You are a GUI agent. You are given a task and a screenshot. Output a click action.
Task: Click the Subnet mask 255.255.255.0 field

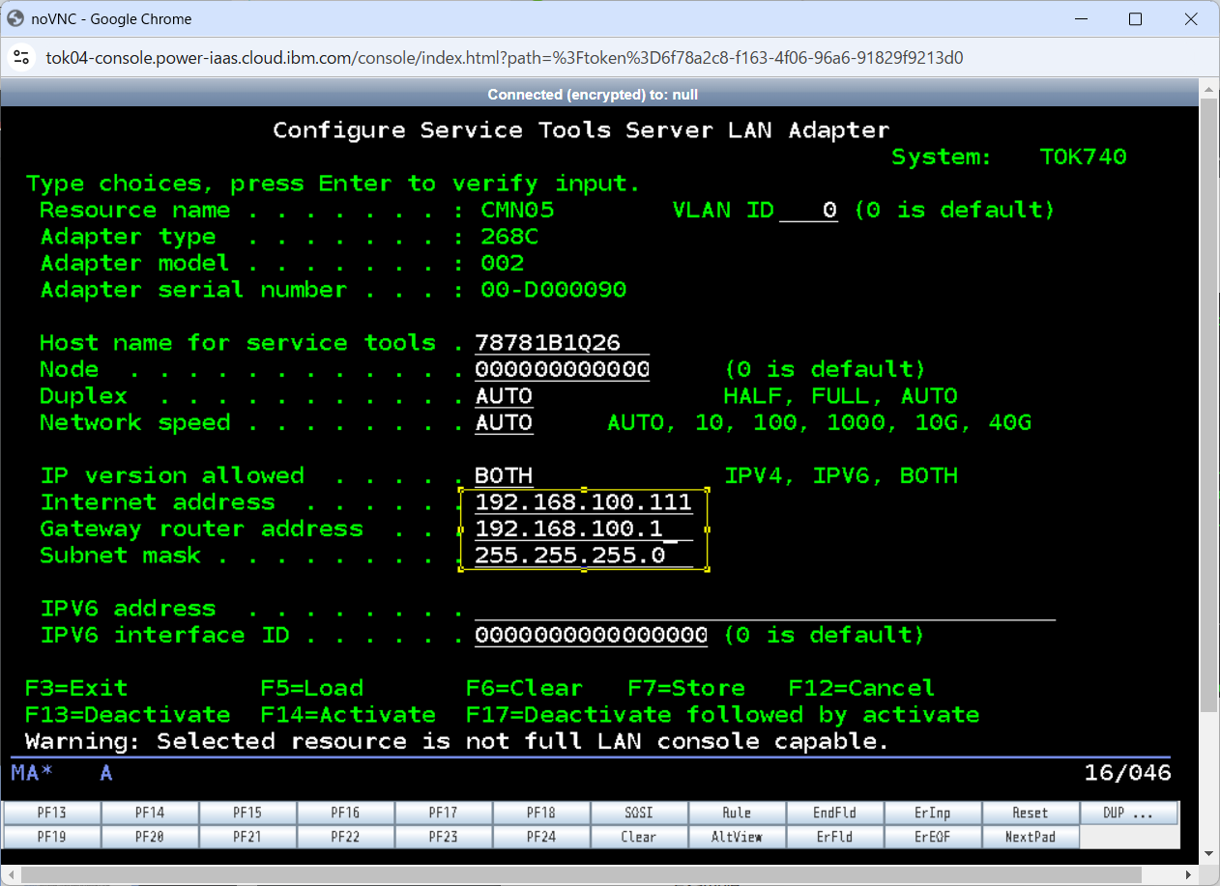tap(584, 556)
